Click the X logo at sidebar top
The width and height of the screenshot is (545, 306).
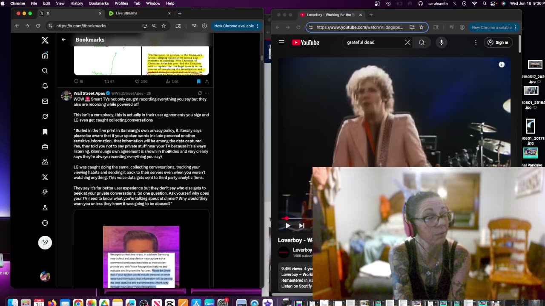(x=45, y=40)
